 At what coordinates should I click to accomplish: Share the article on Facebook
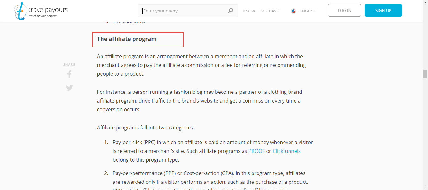[x=69, y=74]
